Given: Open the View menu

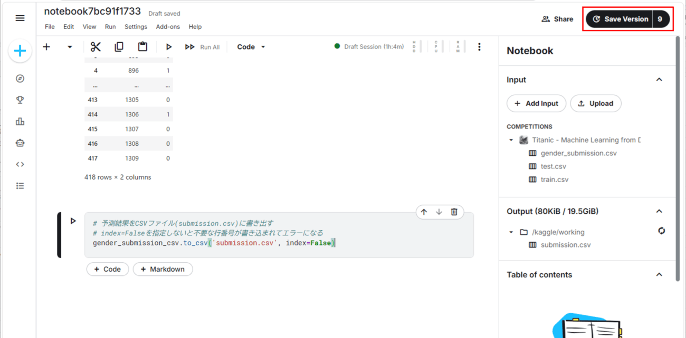Looking at the screenshot, I should 89,27.
